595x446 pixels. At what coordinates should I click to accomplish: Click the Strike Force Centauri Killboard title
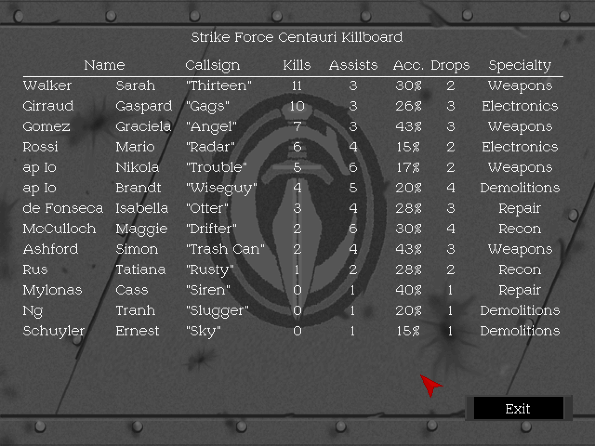point(297,37)
